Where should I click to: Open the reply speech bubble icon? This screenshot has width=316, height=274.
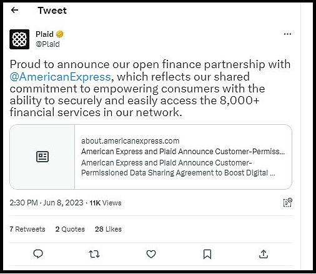point(38,254)
